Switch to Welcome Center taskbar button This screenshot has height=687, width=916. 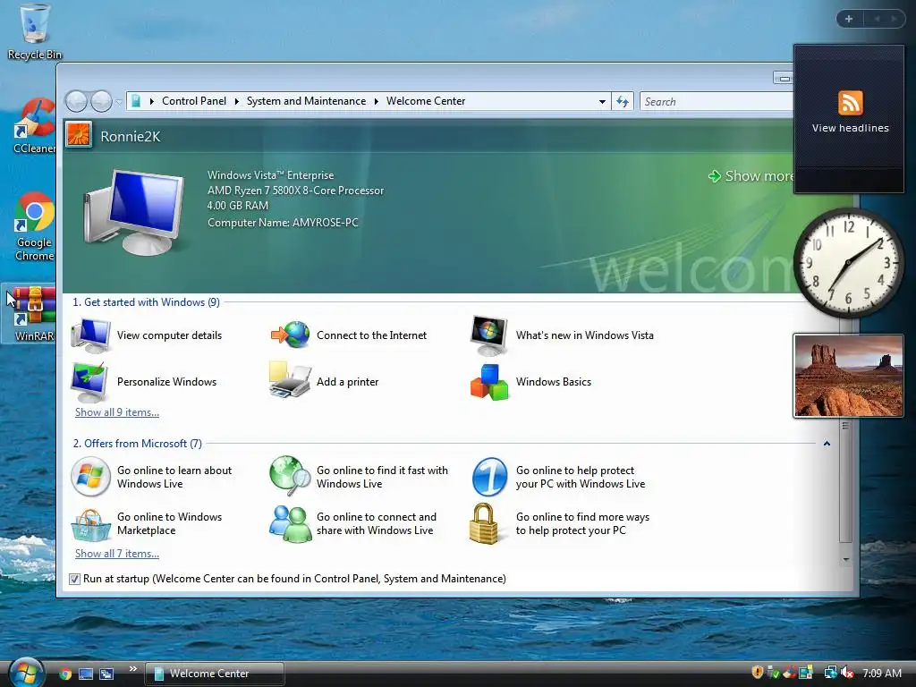pos(215,674)
